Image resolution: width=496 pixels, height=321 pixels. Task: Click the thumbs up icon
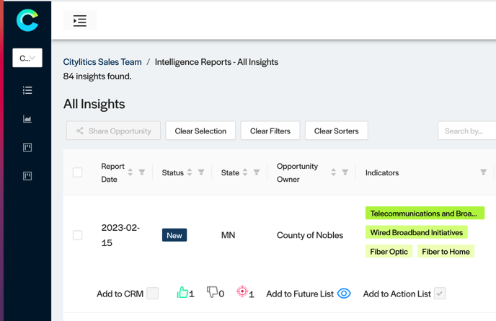pos(182,292)
